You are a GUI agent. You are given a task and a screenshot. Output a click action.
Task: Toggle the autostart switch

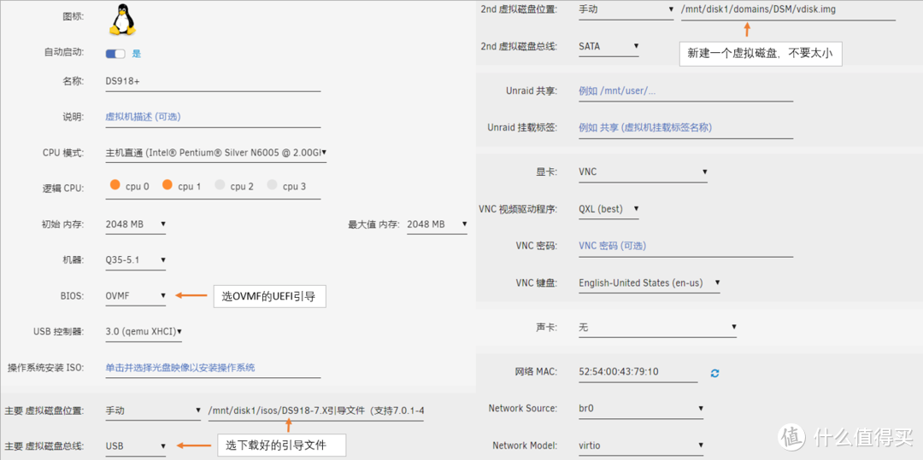tap(115, 54)
